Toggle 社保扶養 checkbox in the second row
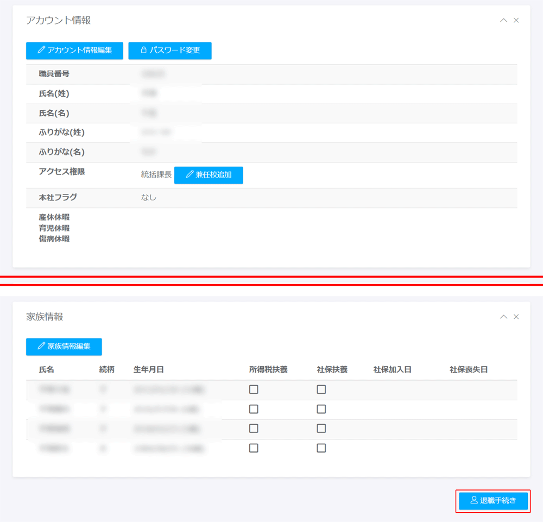543x522 pixels. point(321,409)
